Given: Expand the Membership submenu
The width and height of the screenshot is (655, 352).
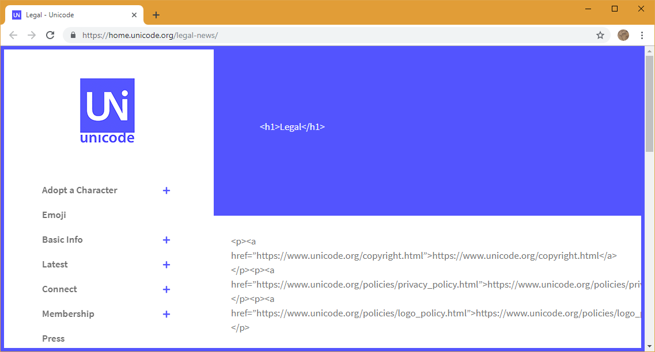Looking at the screenshot, I should tap(166, 314).
